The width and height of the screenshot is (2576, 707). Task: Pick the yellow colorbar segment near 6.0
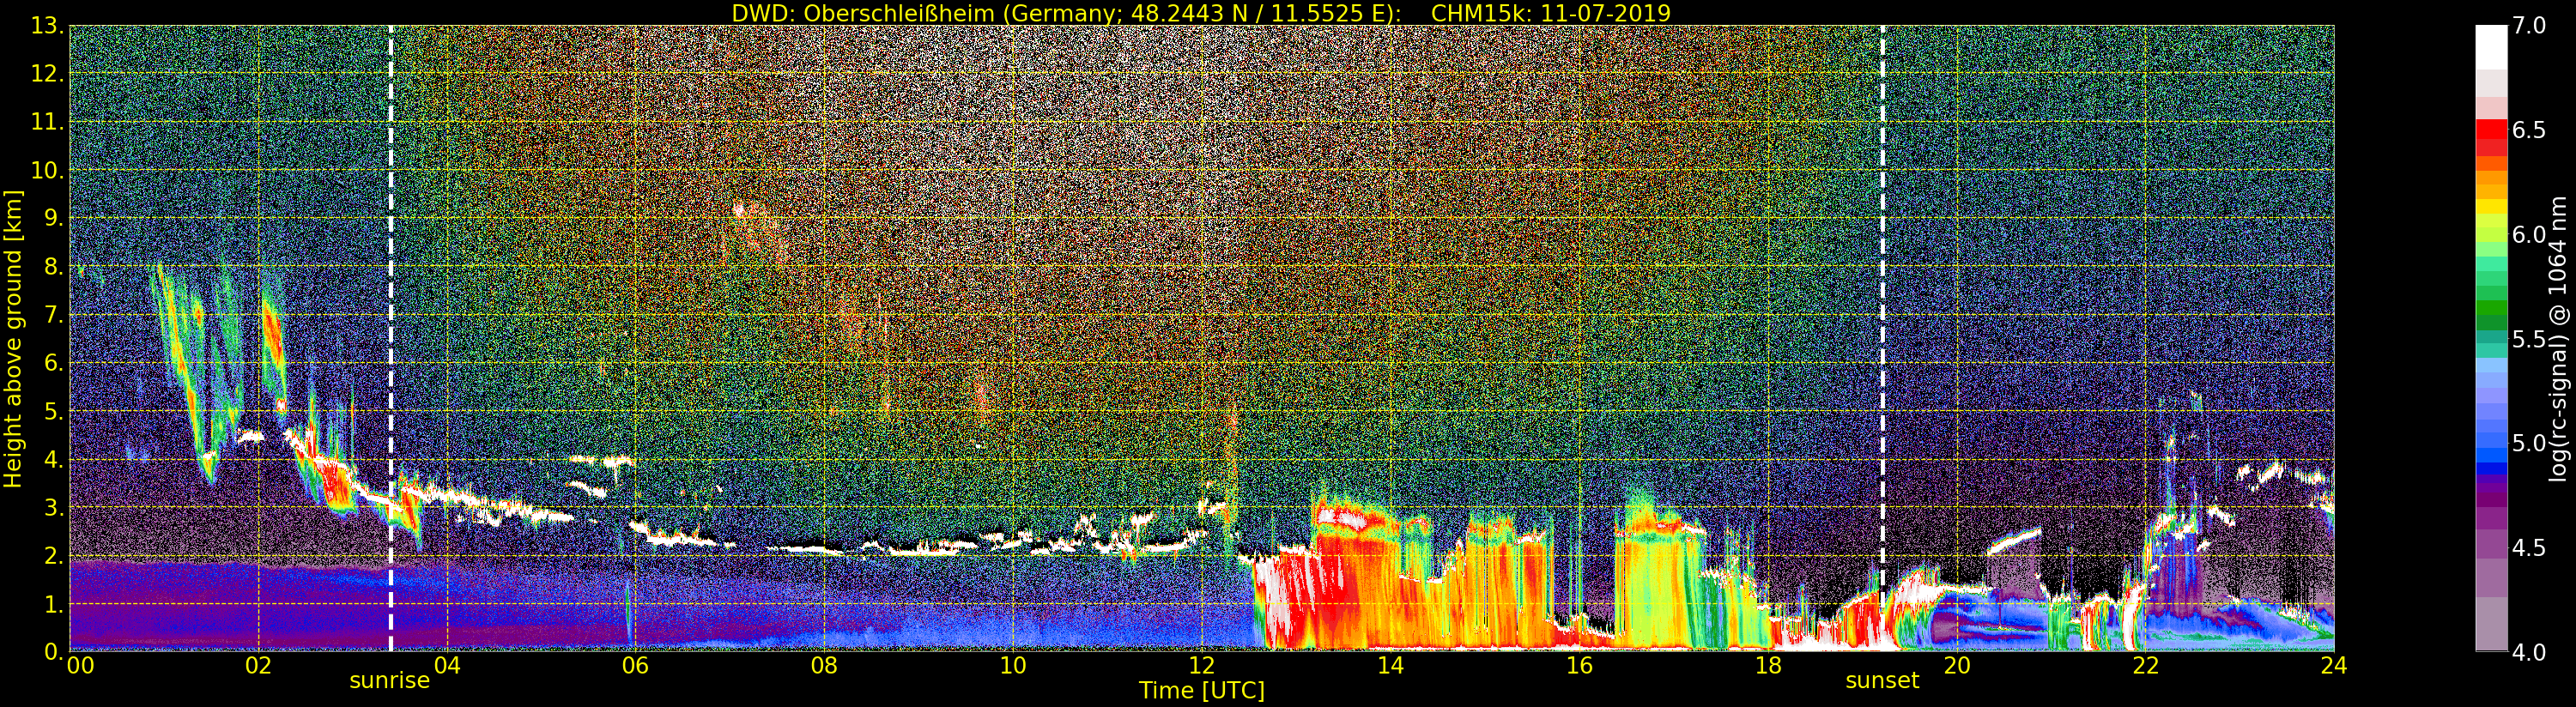pos(2491,208)
